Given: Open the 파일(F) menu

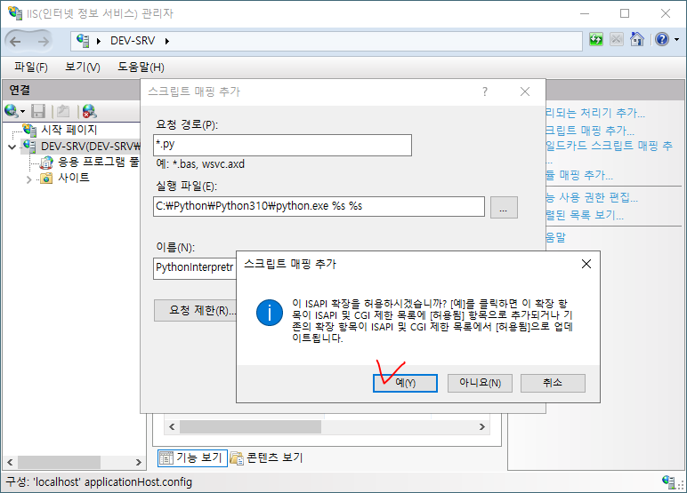Looking at the screenshot, I should coord(30,67).
